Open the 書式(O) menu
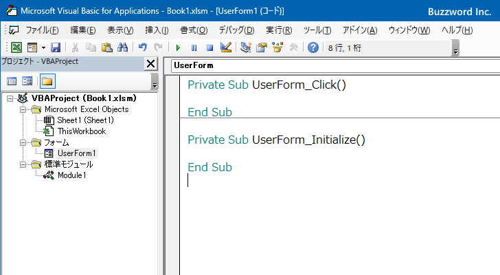500x275 pixels. coord(194,30)
